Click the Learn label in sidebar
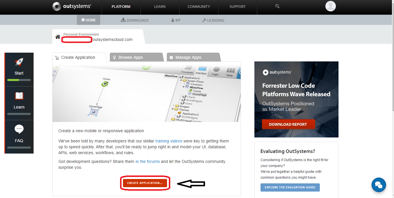The height and width of the screenshot is (198, 394). point(19,107)
